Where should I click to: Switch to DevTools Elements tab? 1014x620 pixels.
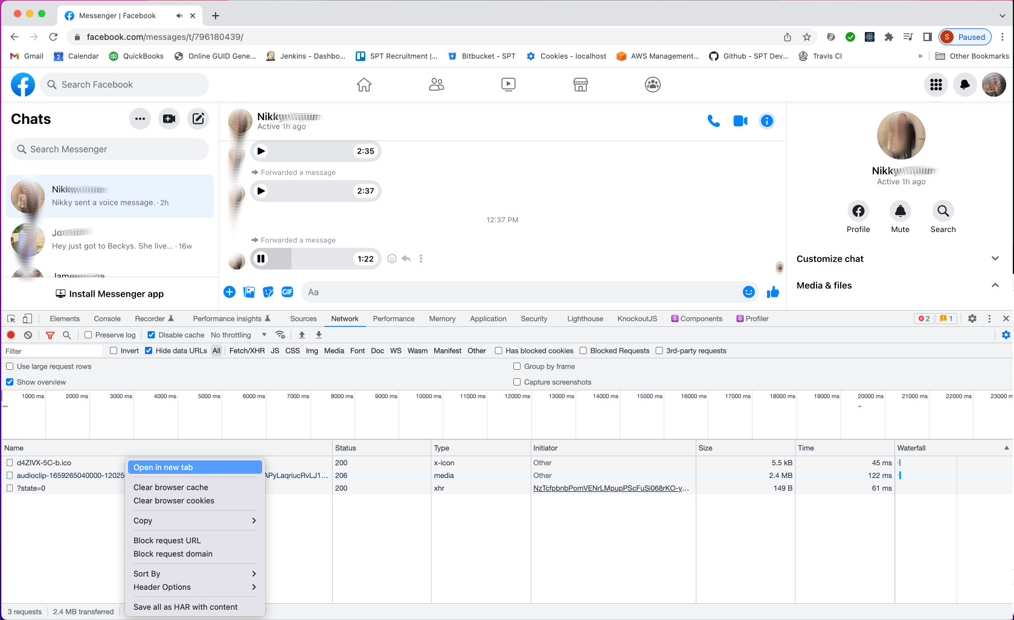pos(65,318)
